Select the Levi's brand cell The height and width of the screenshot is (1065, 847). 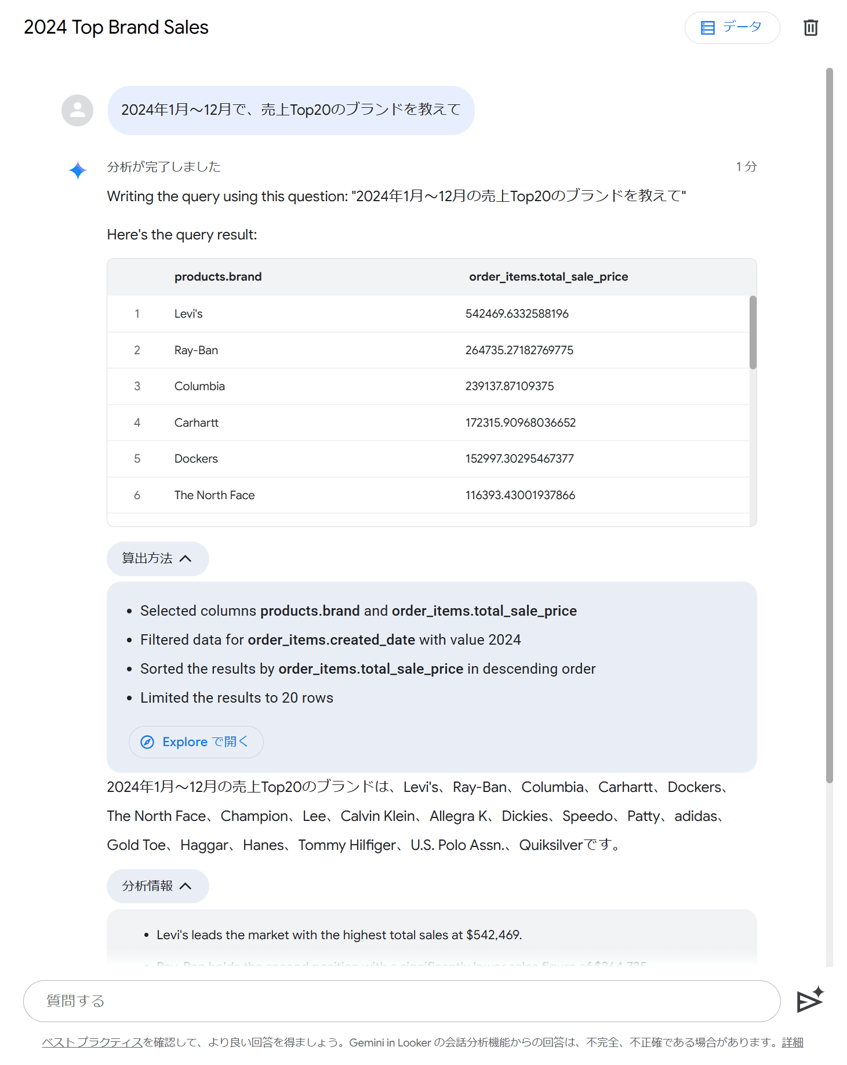tap(188, 314)
